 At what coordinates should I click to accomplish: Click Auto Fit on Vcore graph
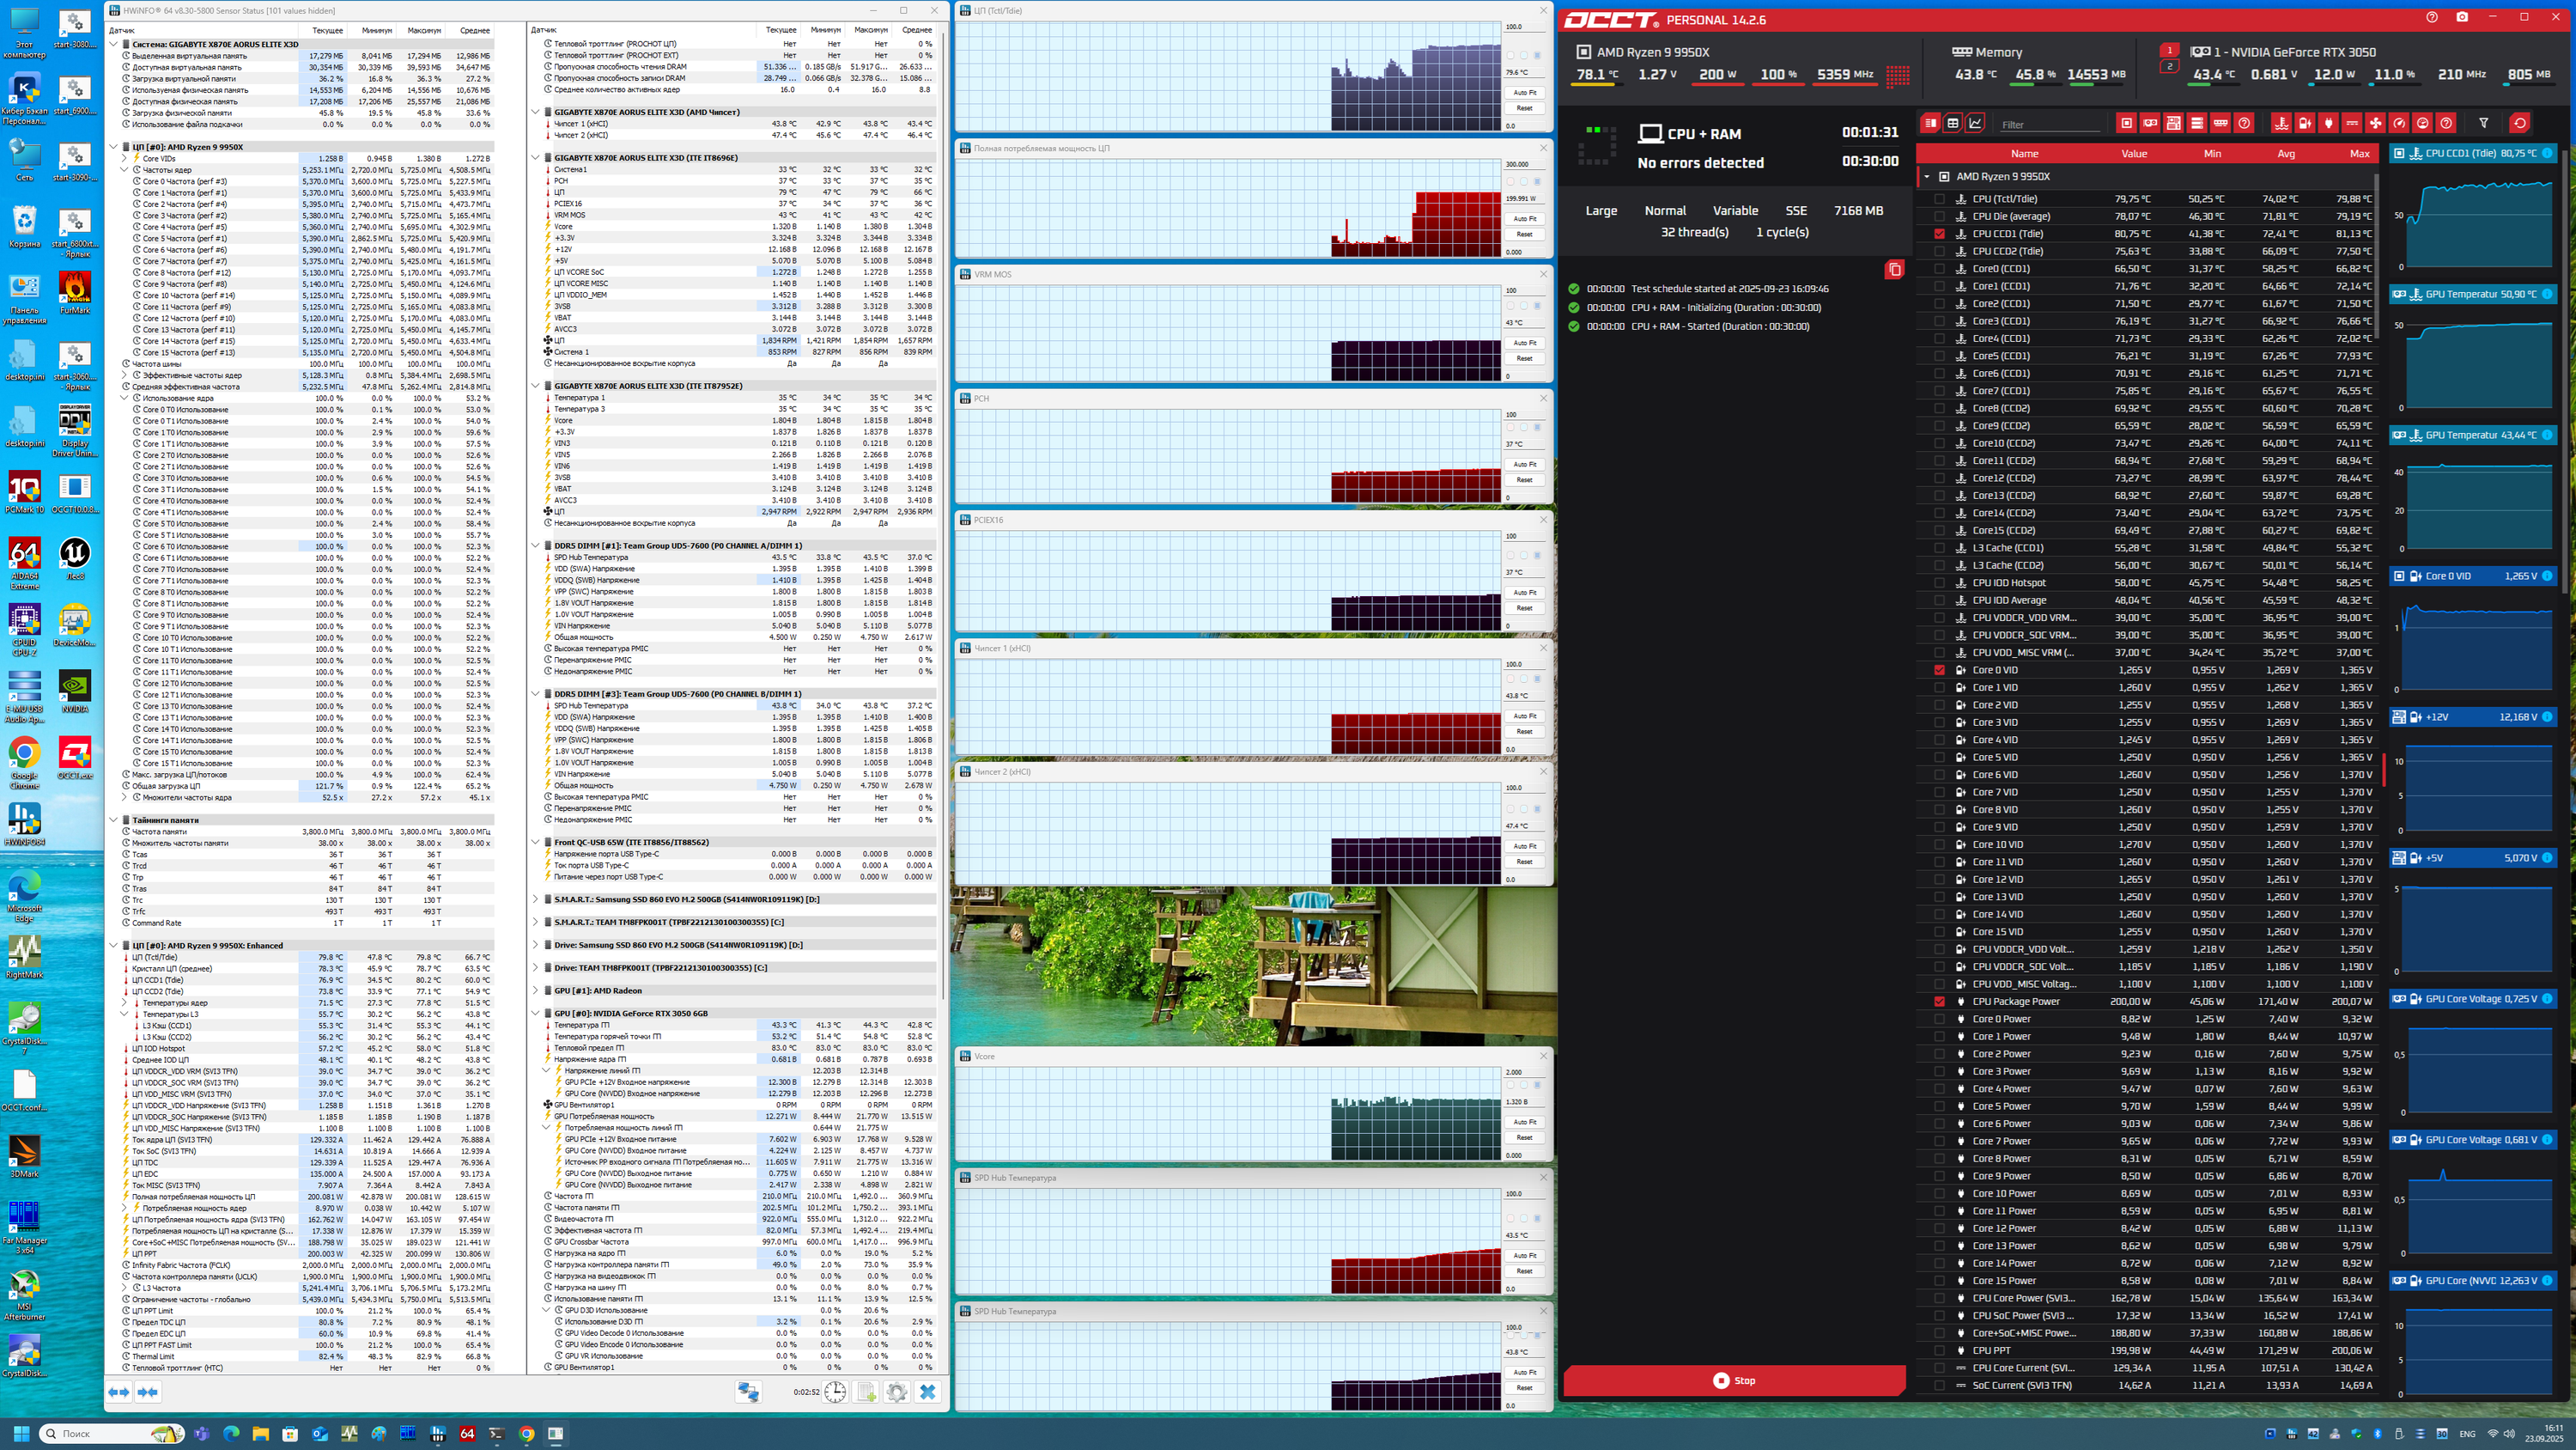click(x=1524, y=1122)
